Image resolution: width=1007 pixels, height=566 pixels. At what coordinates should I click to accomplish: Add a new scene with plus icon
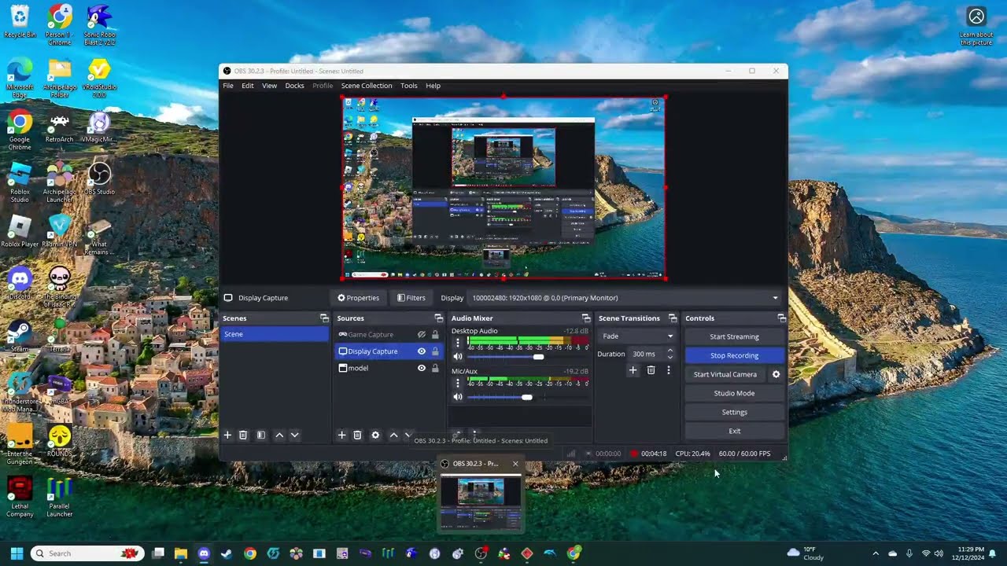coord(227,435)
